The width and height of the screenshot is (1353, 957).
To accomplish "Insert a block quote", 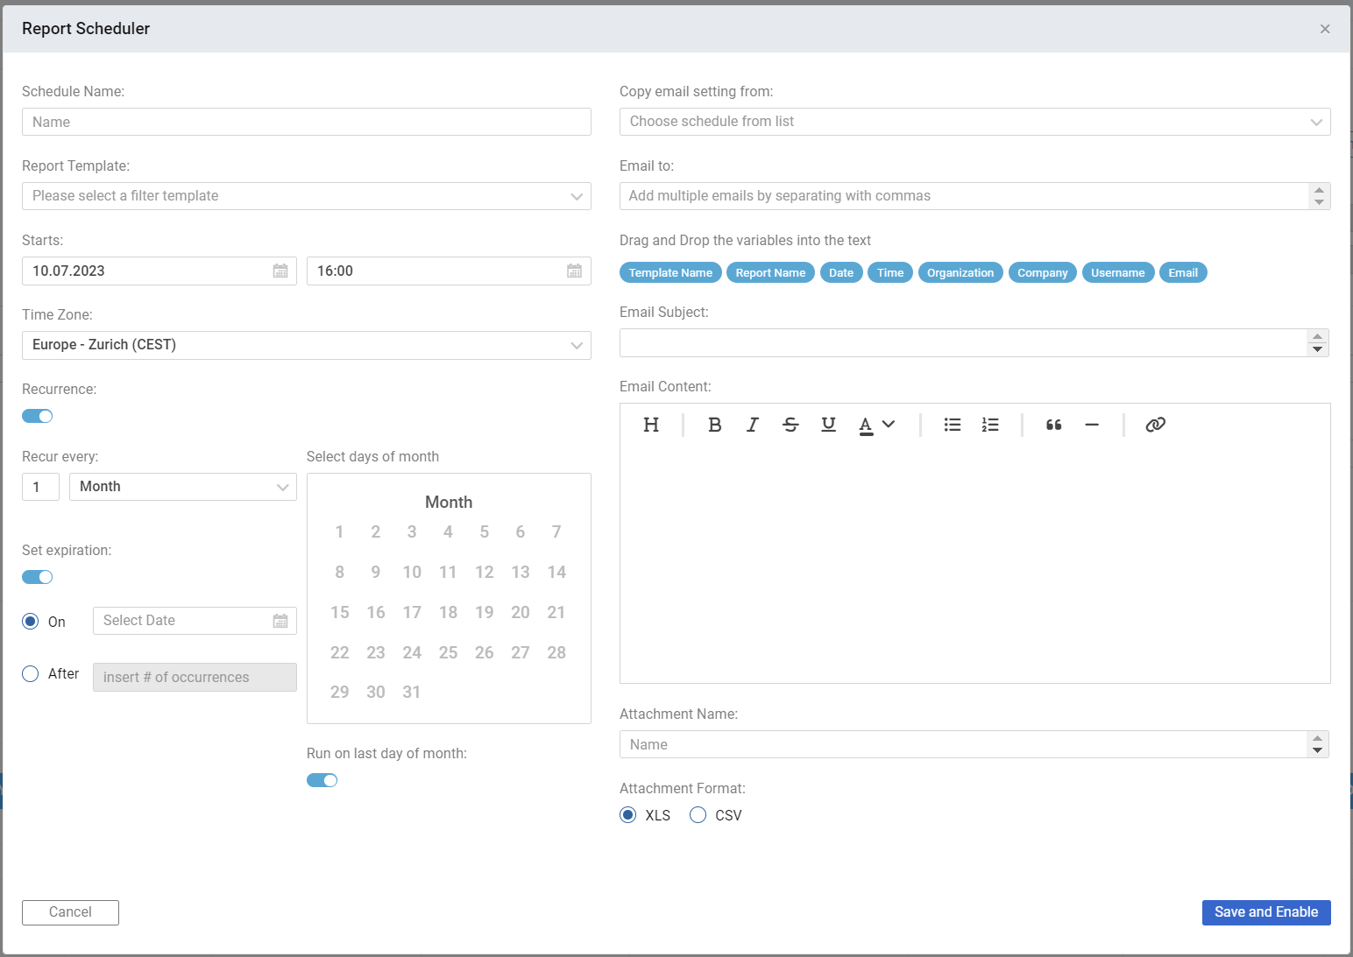I will tap(1054, 425).
